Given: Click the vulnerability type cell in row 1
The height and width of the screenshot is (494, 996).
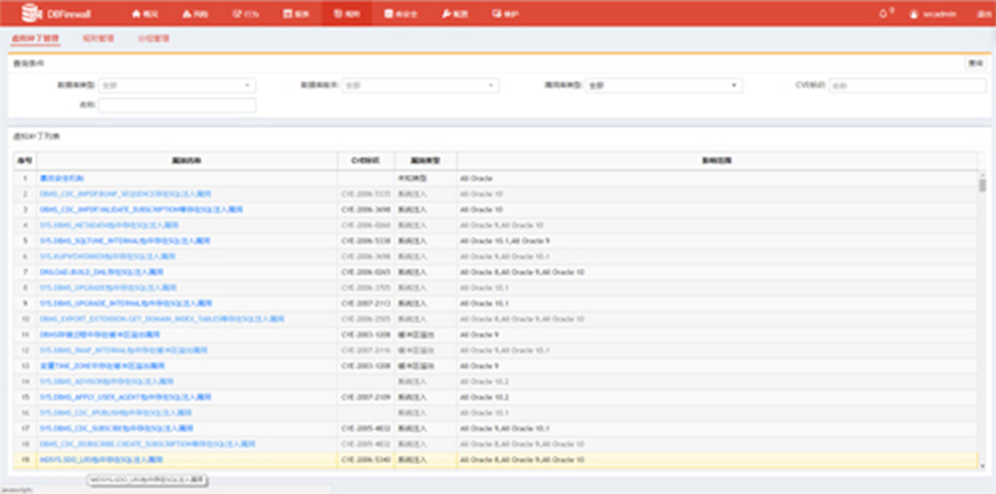Looking at the screenshot, I should point(425,178).
